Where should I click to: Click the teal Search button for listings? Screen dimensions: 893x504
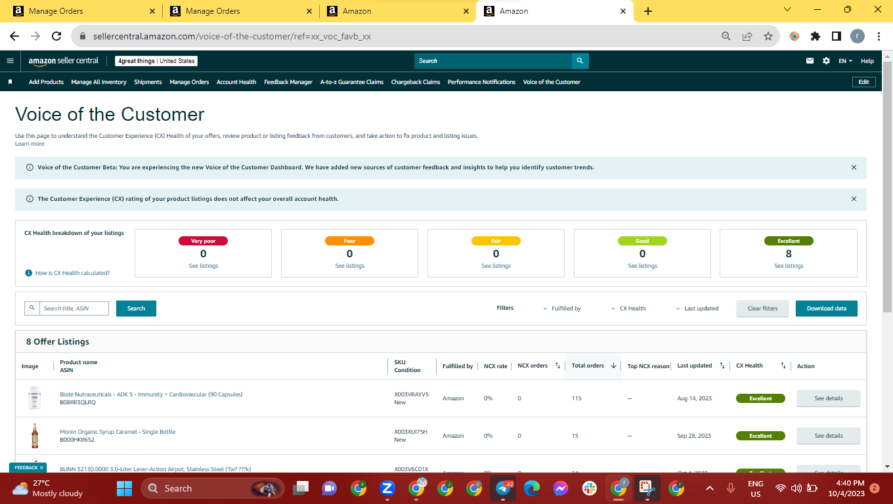tap(136, 308)
